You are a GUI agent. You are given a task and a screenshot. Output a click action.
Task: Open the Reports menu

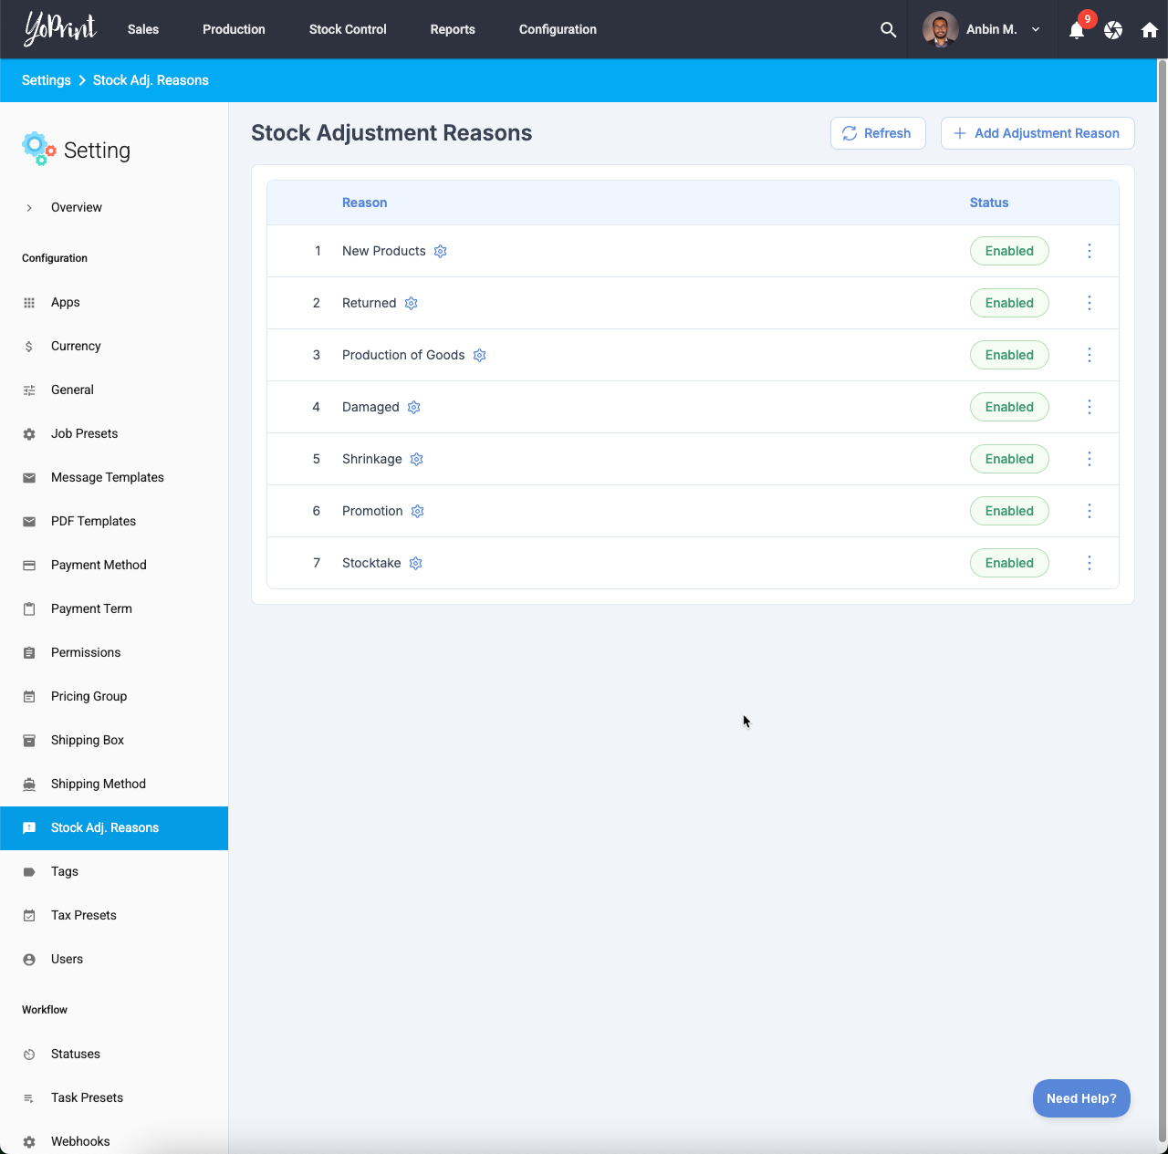(x=453, y=29)
